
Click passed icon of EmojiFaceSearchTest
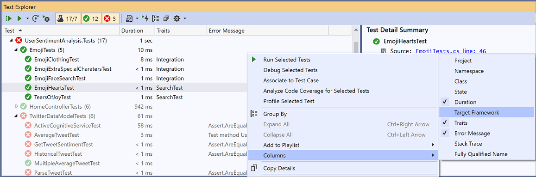pyautogui.click(x=28, y=78)
